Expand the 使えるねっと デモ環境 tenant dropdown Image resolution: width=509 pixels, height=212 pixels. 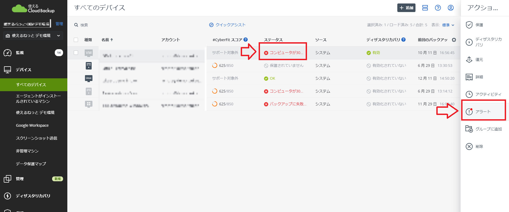pyautogui.click(x=33, y=36)
